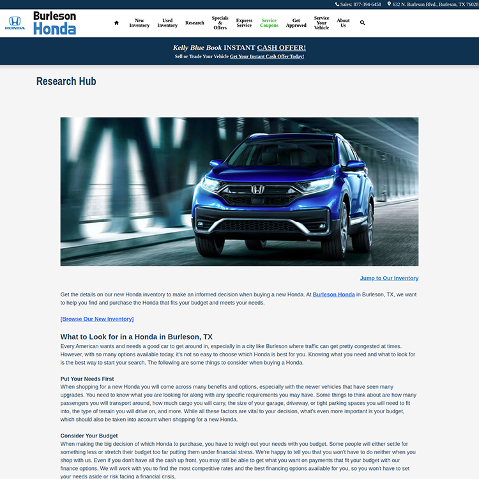
Task: Open Service Your Vehicle menu
Action: (x=321, y=23)
